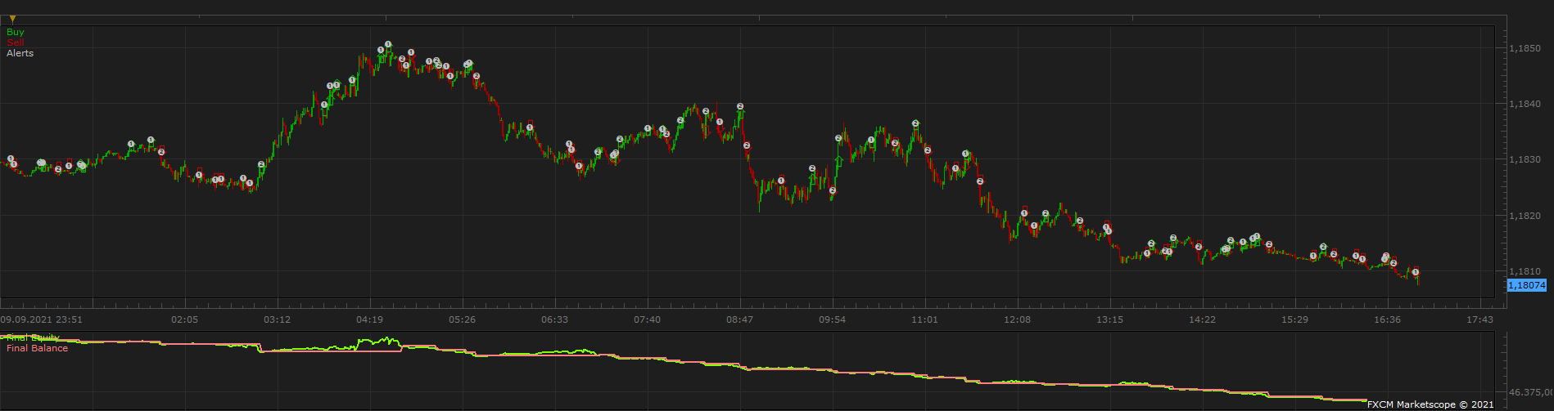Image resolution: width=1554 pixels, height=411 pixels.
Task: Click the 08:47 time axis label
Action: pyautogui.click(x=739, y=319)
